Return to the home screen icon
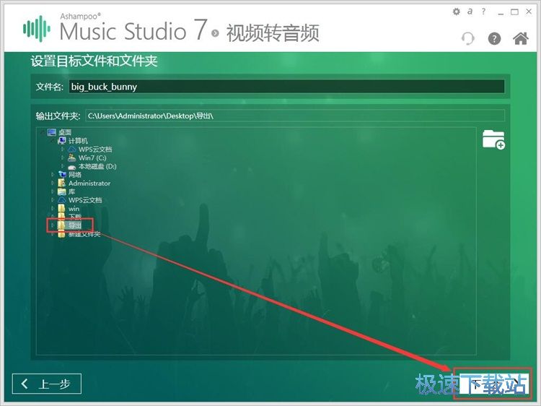This screenshot has height=406, width=541. [520, 38]
